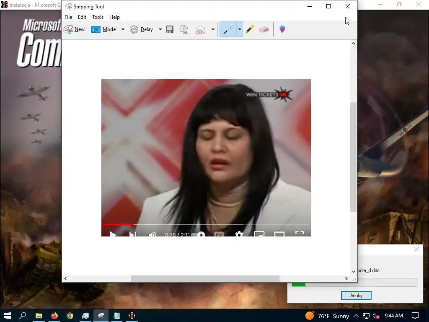Minimize the Snipping Tool window

310,6
